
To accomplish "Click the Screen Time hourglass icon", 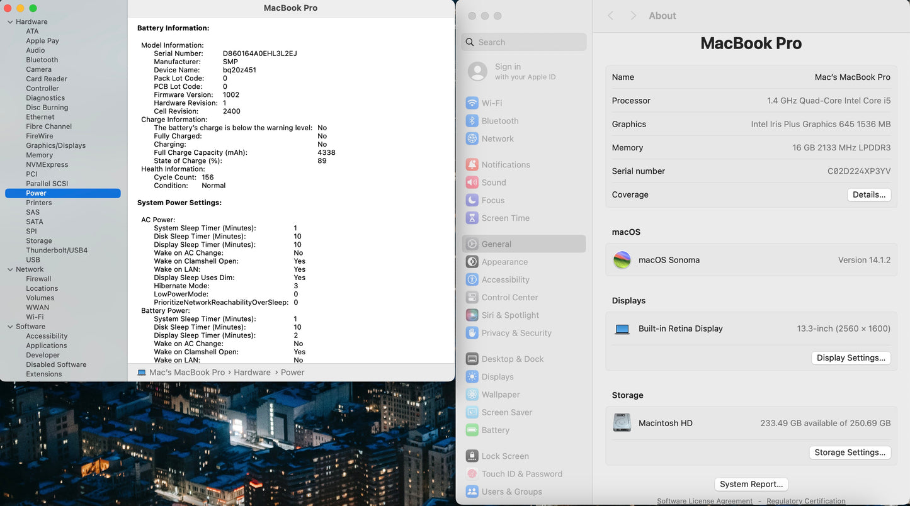I will 472,218.
